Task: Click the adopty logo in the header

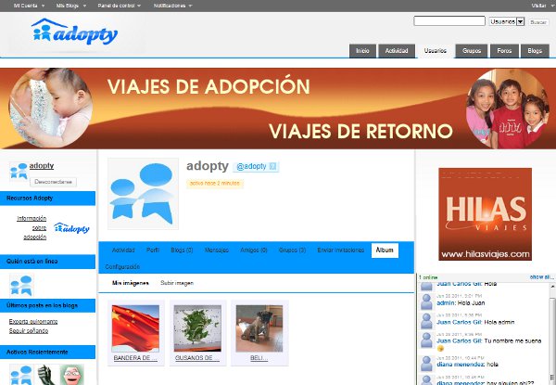Action: pos(74,33)
